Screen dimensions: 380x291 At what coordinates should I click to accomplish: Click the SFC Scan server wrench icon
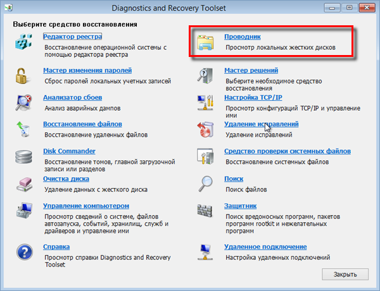(205, 156)
